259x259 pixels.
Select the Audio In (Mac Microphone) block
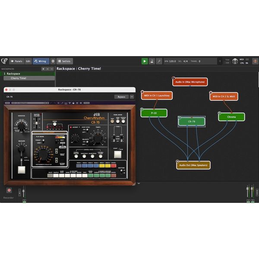[190, 82]
